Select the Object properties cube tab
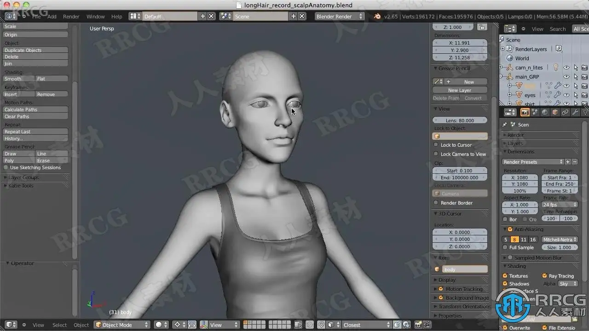 coord(555,112)
